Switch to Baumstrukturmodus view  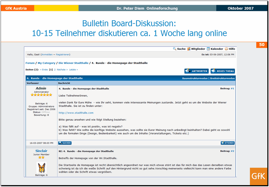point(195,78)
